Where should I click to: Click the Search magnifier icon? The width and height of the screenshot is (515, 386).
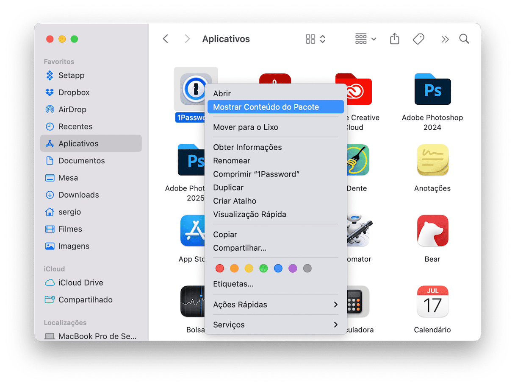point(464,39)
